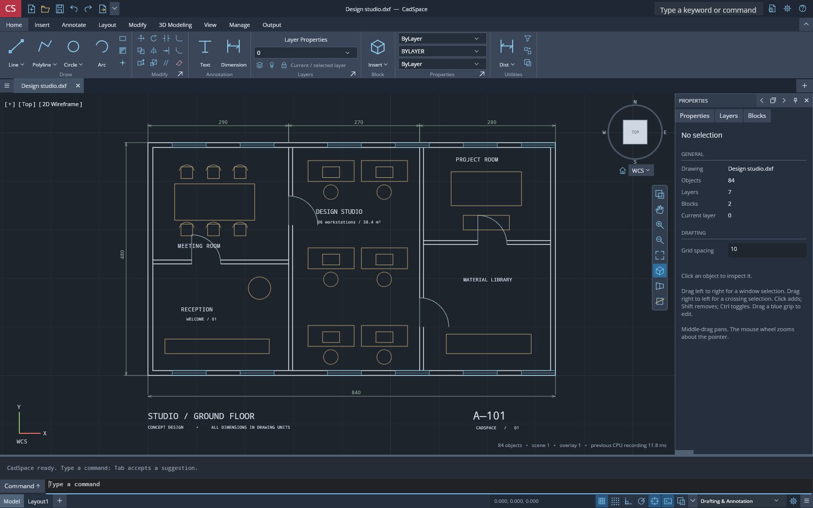
Task: Select the Line drawing tool
Action: tap(16, 47)
